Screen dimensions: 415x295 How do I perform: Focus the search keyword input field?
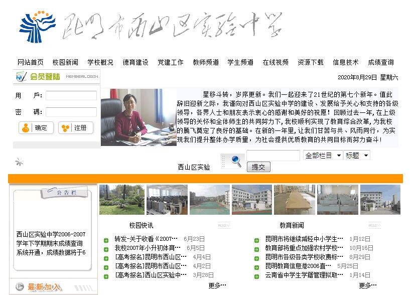(x=273, y=156)
